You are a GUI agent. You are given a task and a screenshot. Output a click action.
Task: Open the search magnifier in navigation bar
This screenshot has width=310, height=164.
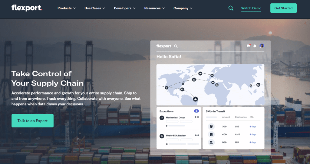pyautogui.click(x=231, y=8)
